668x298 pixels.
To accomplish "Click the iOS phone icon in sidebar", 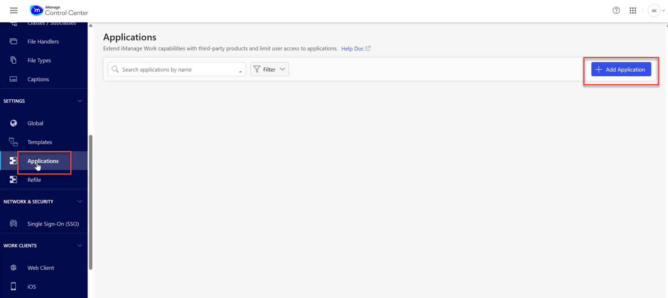I will pos(13,286).
